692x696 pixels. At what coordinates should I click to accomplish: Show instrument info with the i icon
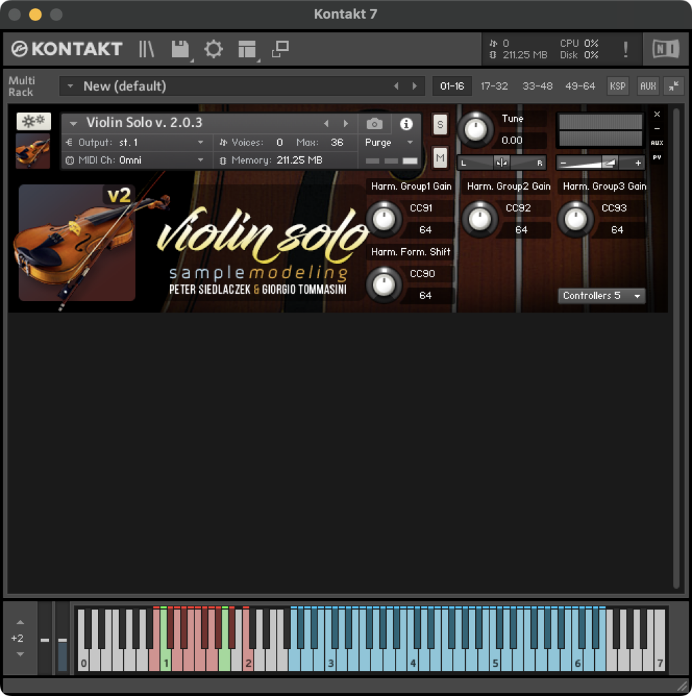pyautogui.click(x=406, y=124)
